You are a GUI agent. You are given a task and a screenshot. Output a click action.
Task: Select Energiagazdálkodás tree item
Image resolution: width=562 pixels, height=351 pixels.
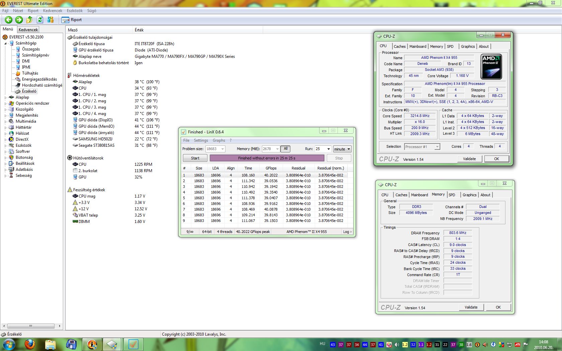[x=39, y=79]
